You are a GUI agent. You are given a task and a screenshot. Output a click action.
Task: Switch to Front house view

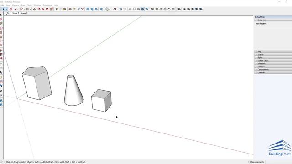pos(161,9)
